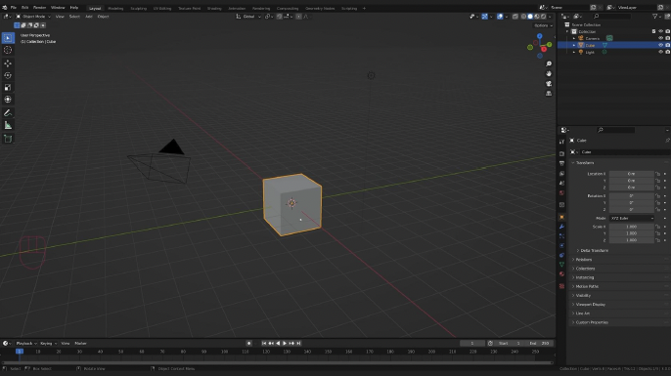Open the Physics properties tab icon

(561, 246)
